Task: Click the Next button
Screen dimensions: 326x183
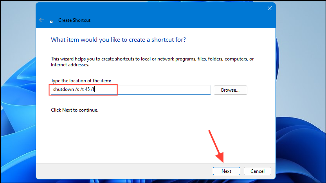Action: click(226, 171)
